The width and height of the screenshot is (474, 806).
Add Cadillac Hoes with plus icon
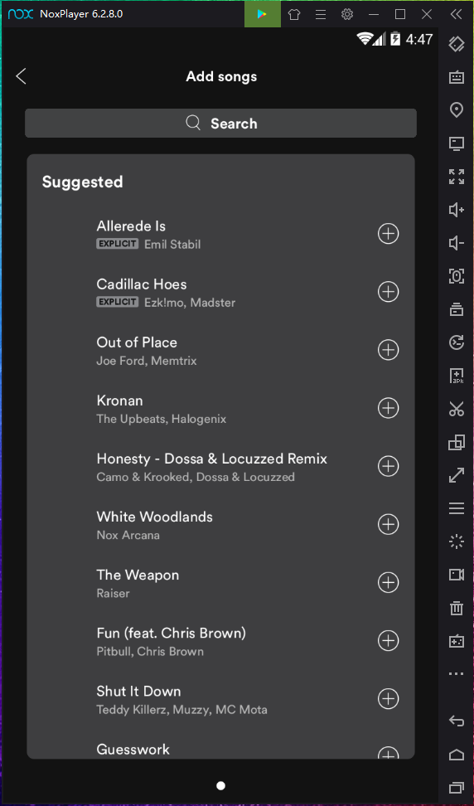click(389, 292)
